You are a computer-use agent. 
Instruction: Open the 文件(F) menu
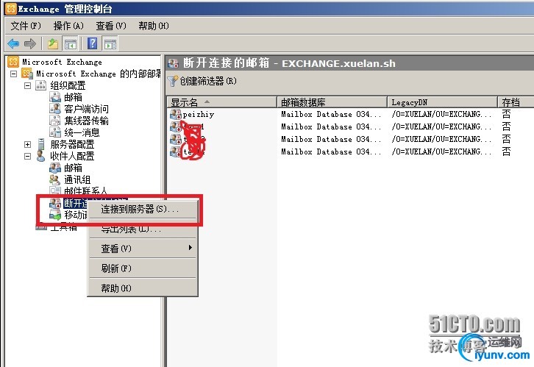pos(26,26)
